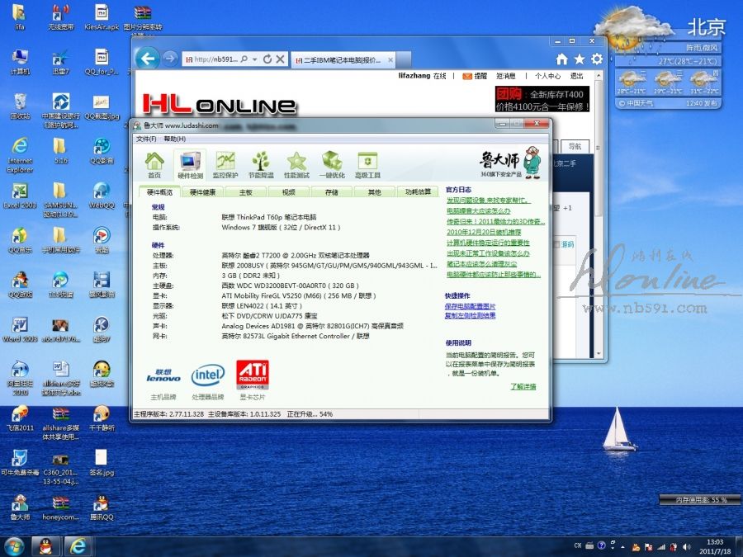
Task: Open the 帮助(H) menu
Action: (x=174, y=139)
